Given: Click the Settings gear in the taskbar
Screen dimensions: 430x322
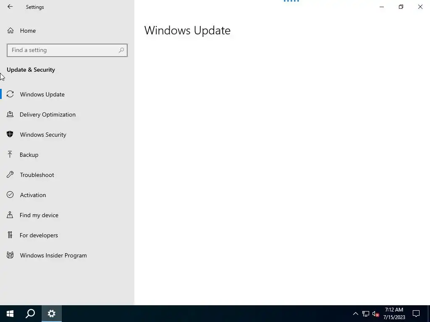Looking at the screenshot, I should click(52, 314).
